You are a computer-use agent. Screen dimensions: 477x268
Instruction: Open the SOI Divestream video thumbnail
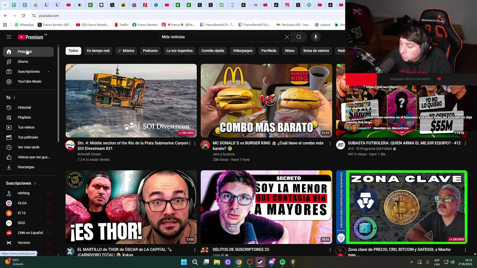click(131, 100)
